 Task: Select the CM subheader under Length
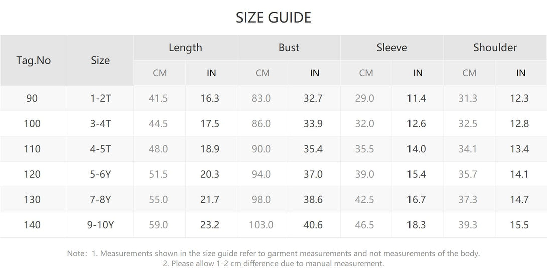pos(160,73)
